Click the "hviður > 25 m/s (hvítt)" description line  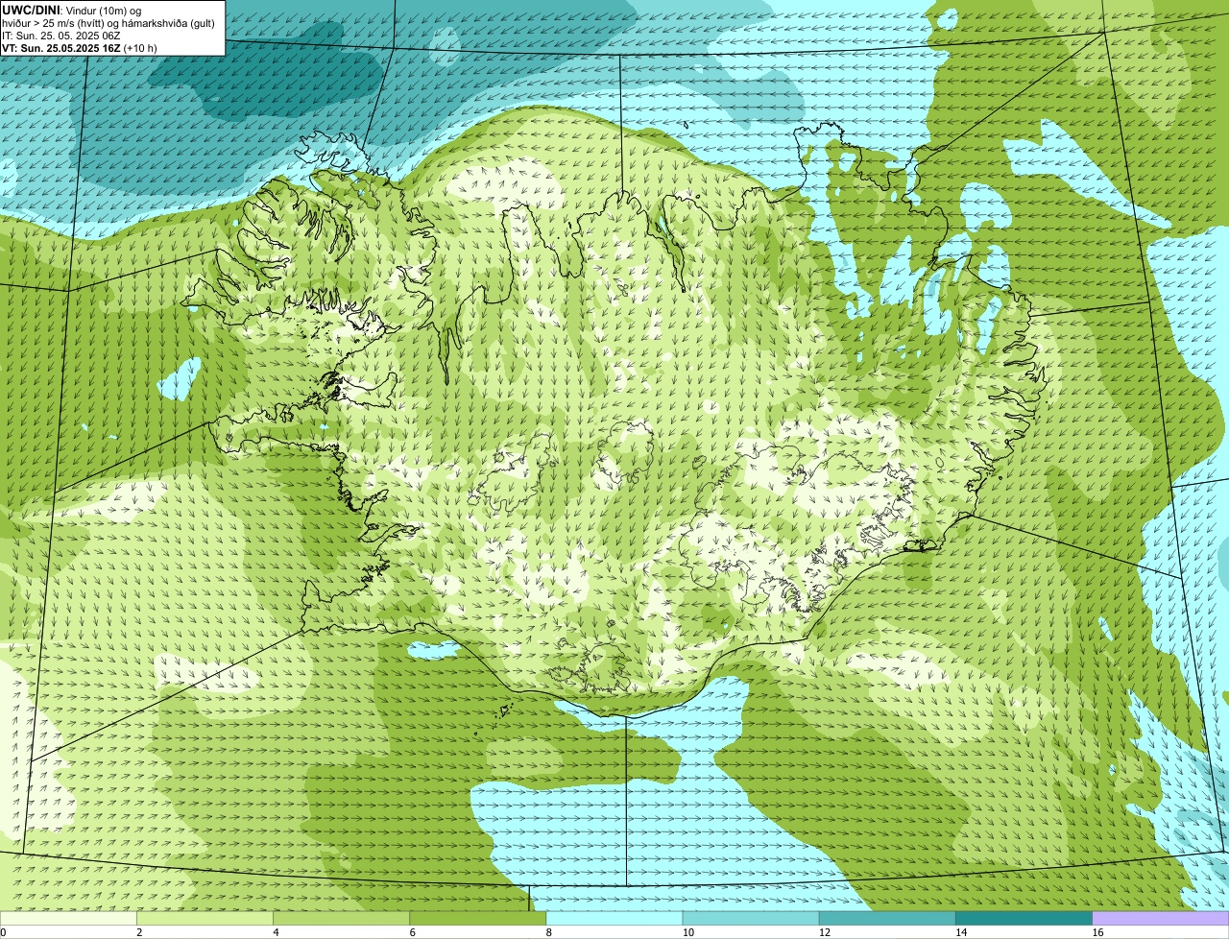tap(108, 23)
